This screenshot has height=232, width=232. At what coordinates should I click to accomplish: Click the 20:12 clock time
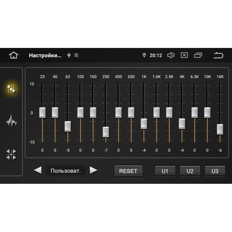pos(156,55)
